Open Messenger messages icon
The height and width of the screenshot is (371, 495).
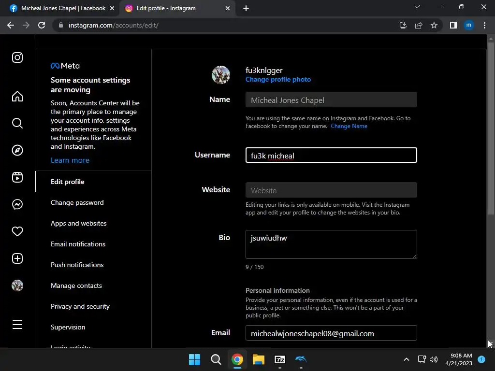point(17,204)
